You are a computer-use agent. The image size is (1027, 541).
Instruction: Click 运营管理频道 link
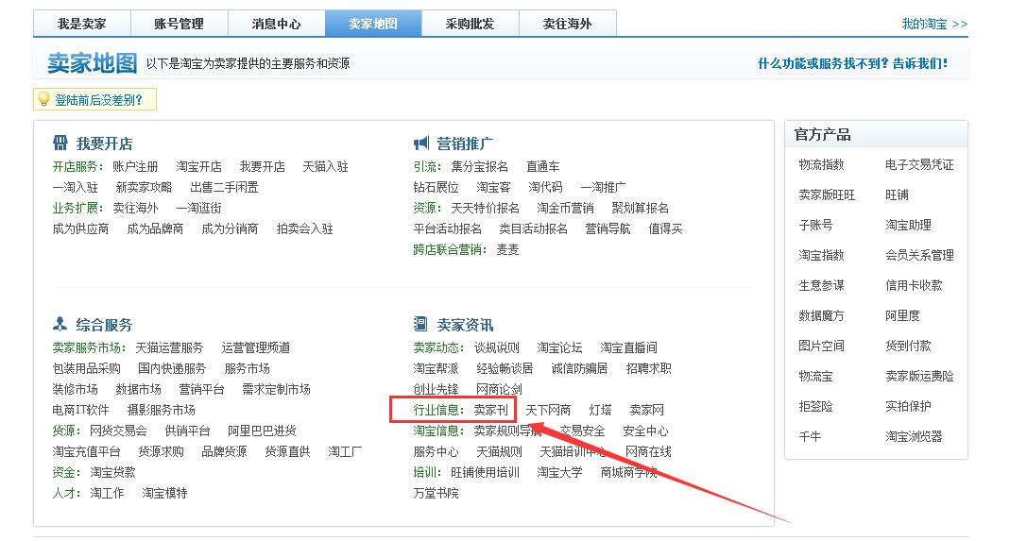click(x=255, y=348)
